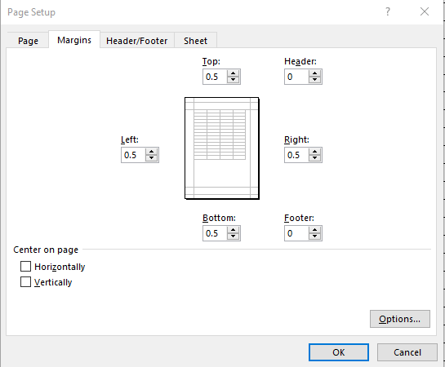Increase the Right margin with up arrow

pos(314,152)
